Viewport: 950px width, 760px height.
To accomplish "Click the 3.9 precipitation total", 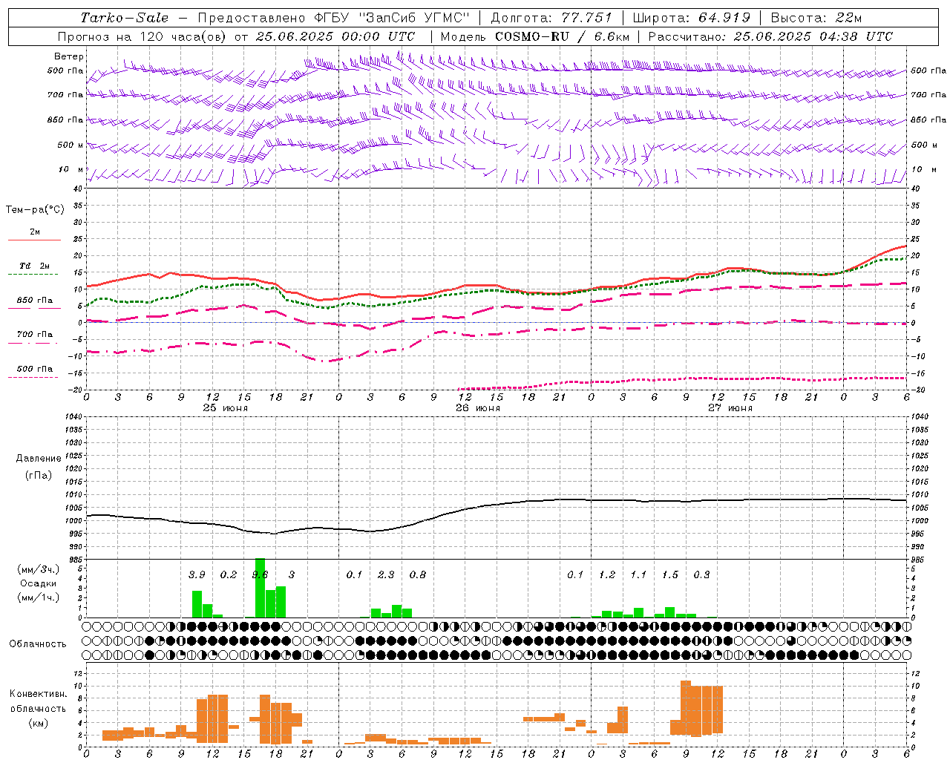I will coord(197,575).
